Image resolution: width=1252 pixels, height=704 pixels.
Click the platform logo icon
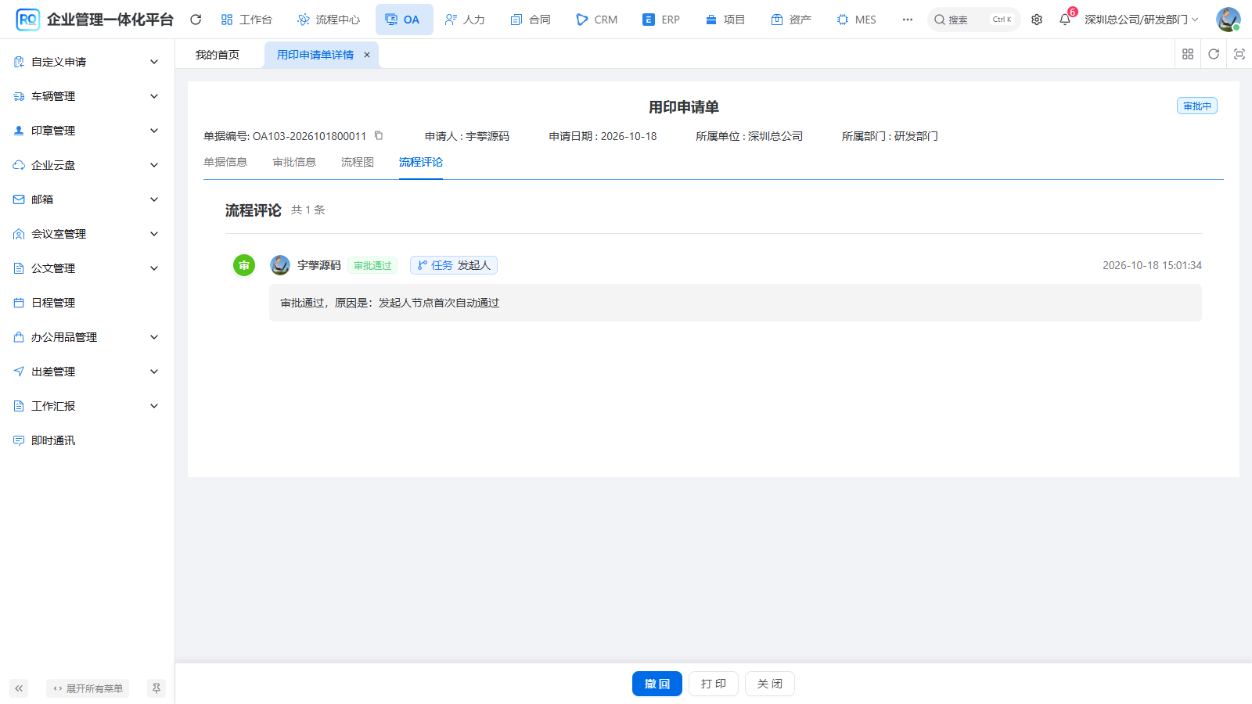pyautogui.click(x=27, y=20)
